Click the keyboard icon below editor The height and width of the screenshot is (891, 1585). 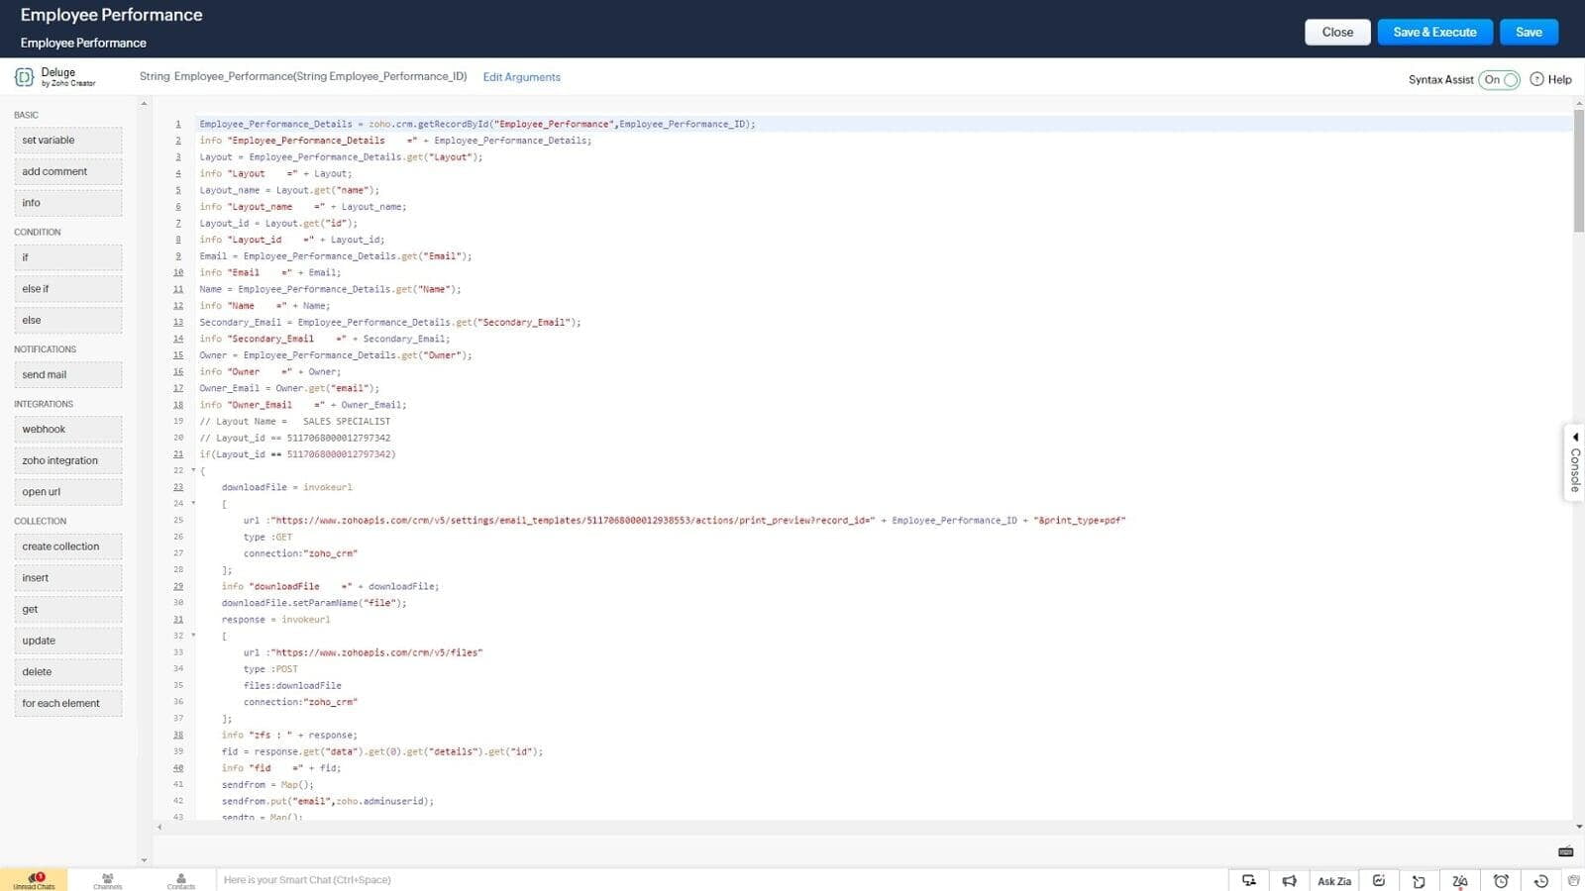click(x=1566, y=851)
